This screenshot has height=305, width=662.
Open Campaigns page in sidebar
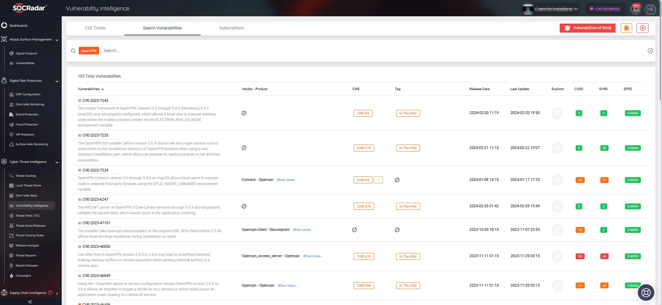coord(23,276)
